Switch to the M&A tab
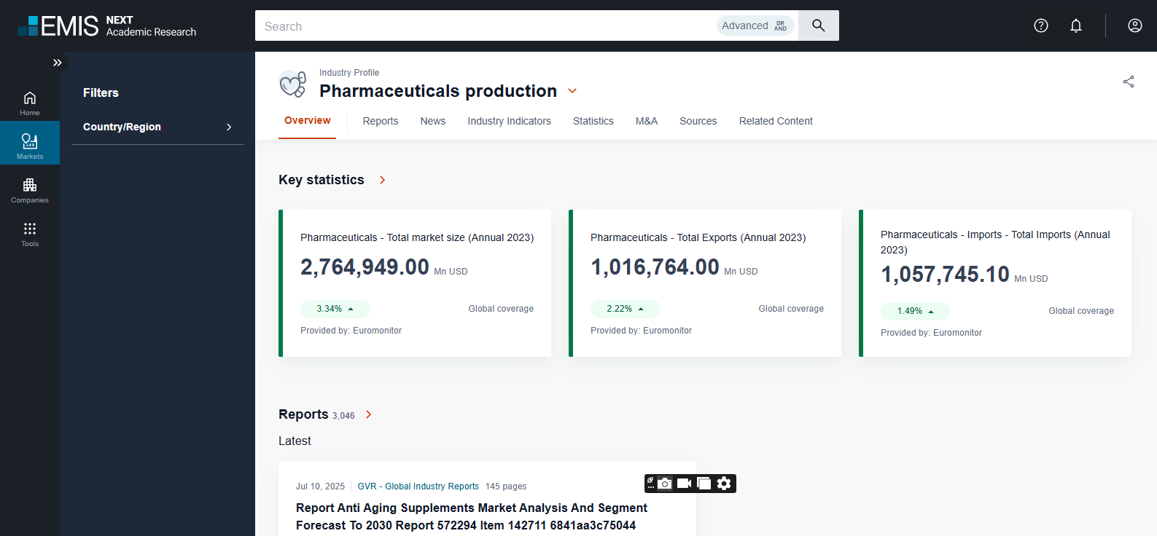The width and height of the screenshot is (1157, 536). pyautogui.click(x=647, y=121)
